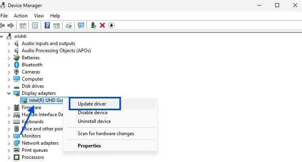This screenshot has height=162, width=302.
Task: Open the Action menu
Action: coord(21,16)
